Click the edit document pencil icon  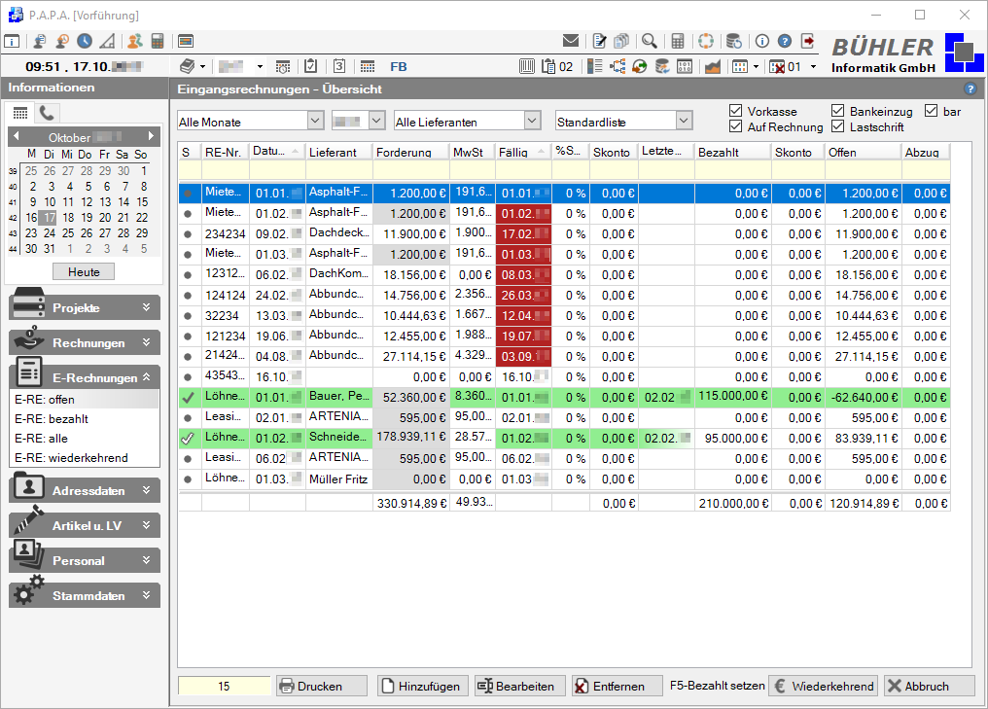click(x=600, y=41)
